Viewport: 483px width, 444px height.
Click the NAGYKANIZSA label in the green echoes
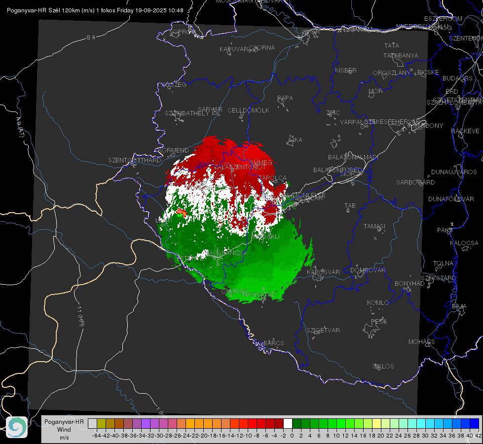click(x=226, y=253)
